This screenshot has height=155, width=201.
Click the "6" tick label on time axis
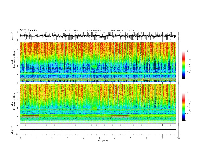(x=115, y=138)
